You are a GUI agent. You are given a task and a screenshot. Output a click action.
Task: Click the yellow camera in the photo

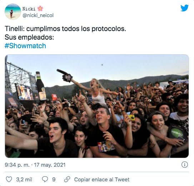[131, 117]
